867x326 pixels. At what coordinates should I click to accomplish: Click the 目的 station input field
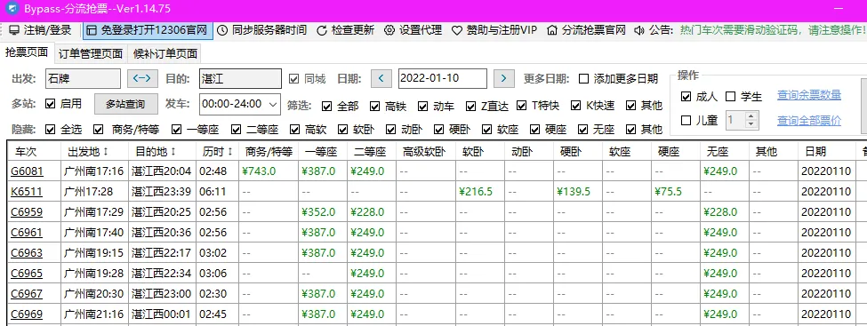(240, 78)
